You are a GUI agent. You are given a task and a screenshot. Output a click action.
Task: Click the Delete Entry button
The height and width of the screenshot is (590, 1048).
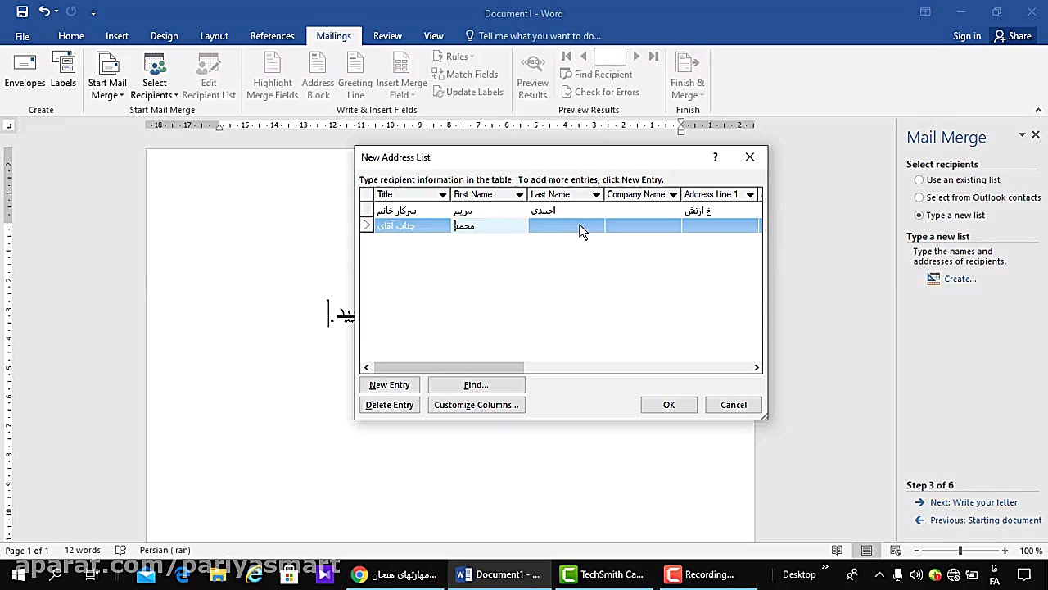coord(389,405)
